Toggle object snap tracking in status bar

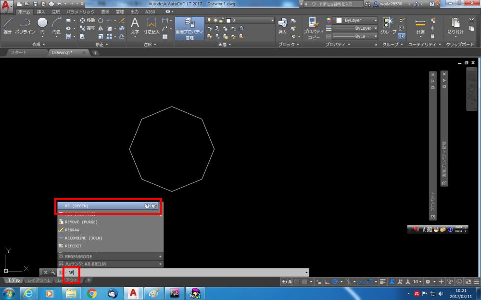362,282
